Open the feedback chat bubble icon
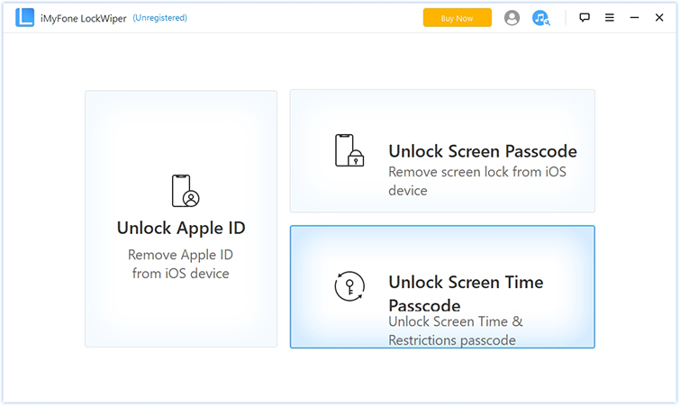680x406 pixels. click(x=585, y=17)
